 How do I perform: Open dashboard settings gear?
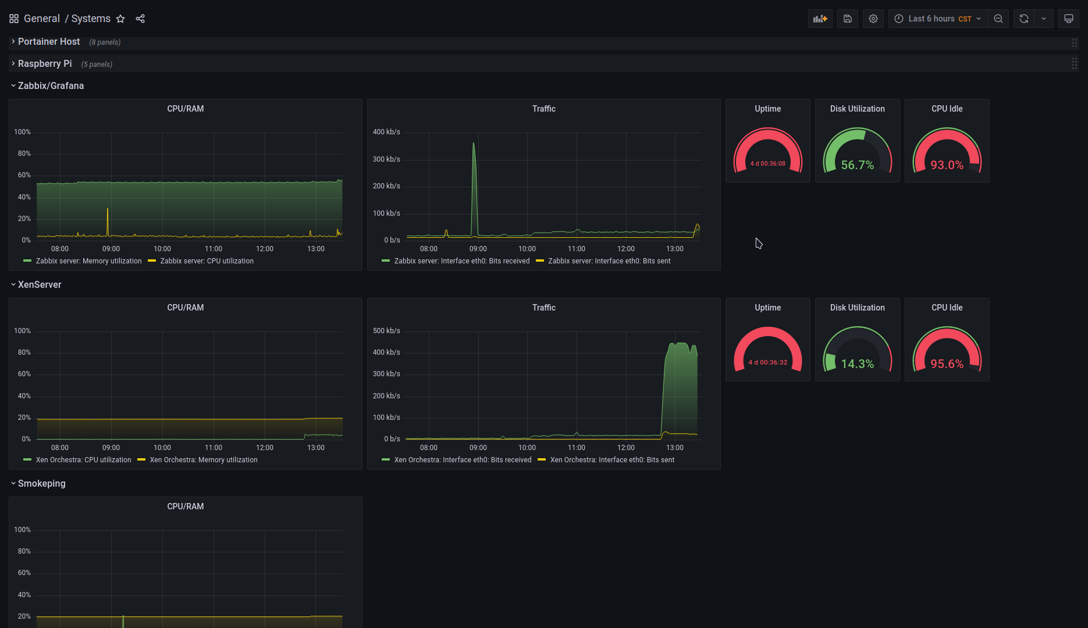873,18
